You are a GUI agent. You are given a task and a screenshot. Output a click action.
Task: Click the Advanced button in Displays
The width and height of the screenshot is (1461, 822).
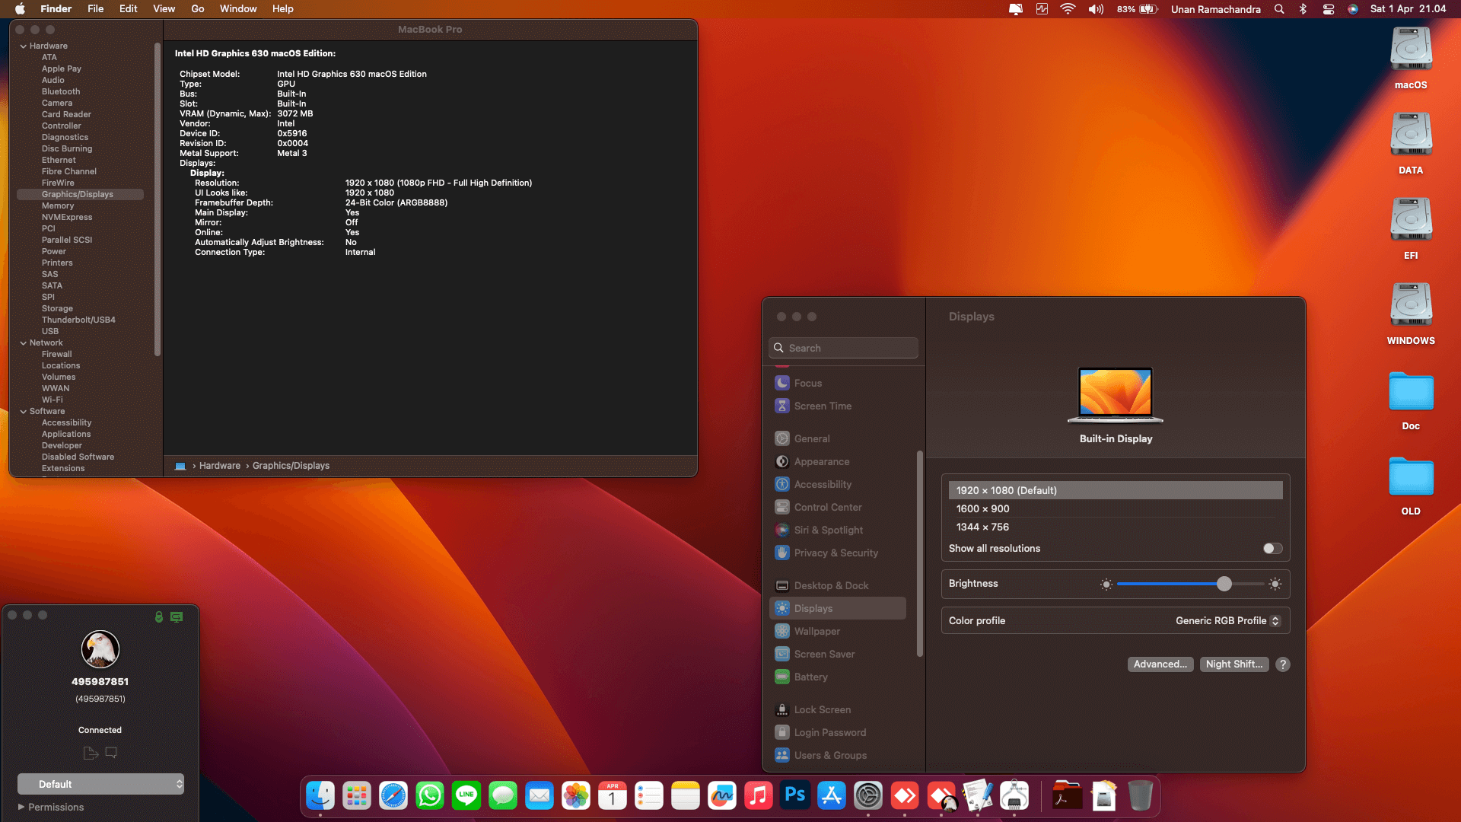1160,664
